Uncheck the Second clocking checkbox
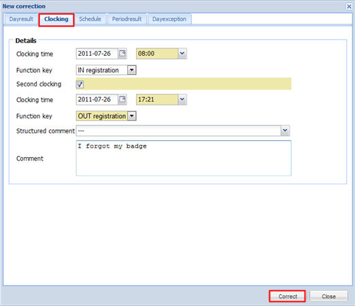The width and height of the screenshot is (355, 306). [80, 84]
